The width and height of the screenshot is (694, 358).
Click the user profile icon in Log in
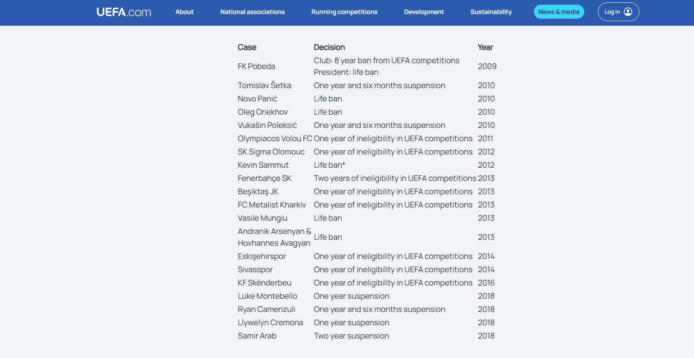628,12
